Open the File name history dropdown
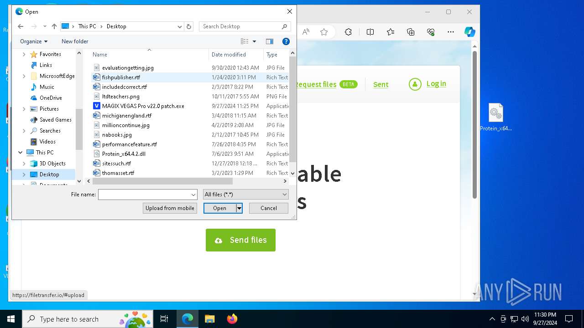 coord(193,195)
